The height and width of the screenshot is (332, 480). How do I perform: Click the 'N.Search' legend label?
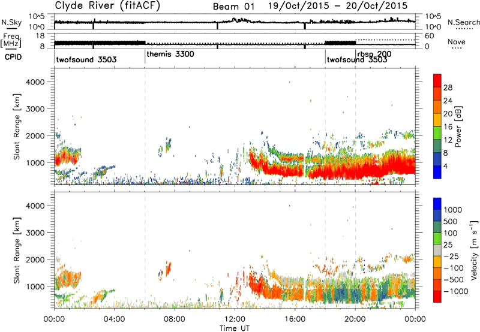[x=463, y=22]
